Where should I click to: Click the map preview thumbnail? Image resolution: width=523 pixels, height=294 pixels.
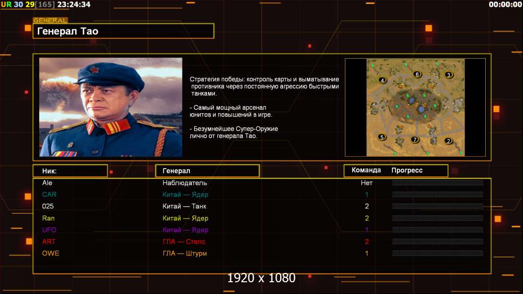pos(415,107)
